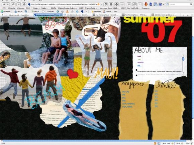This screenshot has width=194, height=145.
Task: Click the bold link in About Me
Action: point(139,56)
